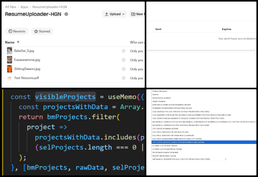The height and width of the screenshot is (177, 258).
Task: Navigate to Apps breadcrumb
Action: tap(24, 7)
